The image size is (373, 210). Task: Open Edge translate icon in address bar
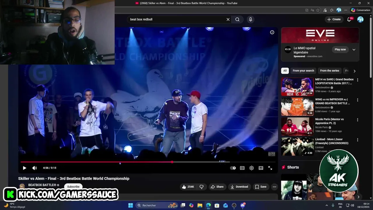[312, 10]
